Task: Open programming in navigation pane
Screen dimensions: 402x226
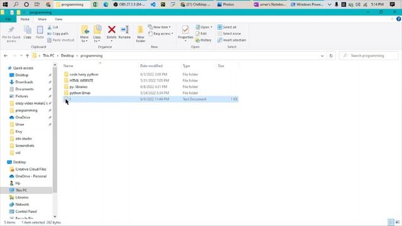Action: point(26,110)
